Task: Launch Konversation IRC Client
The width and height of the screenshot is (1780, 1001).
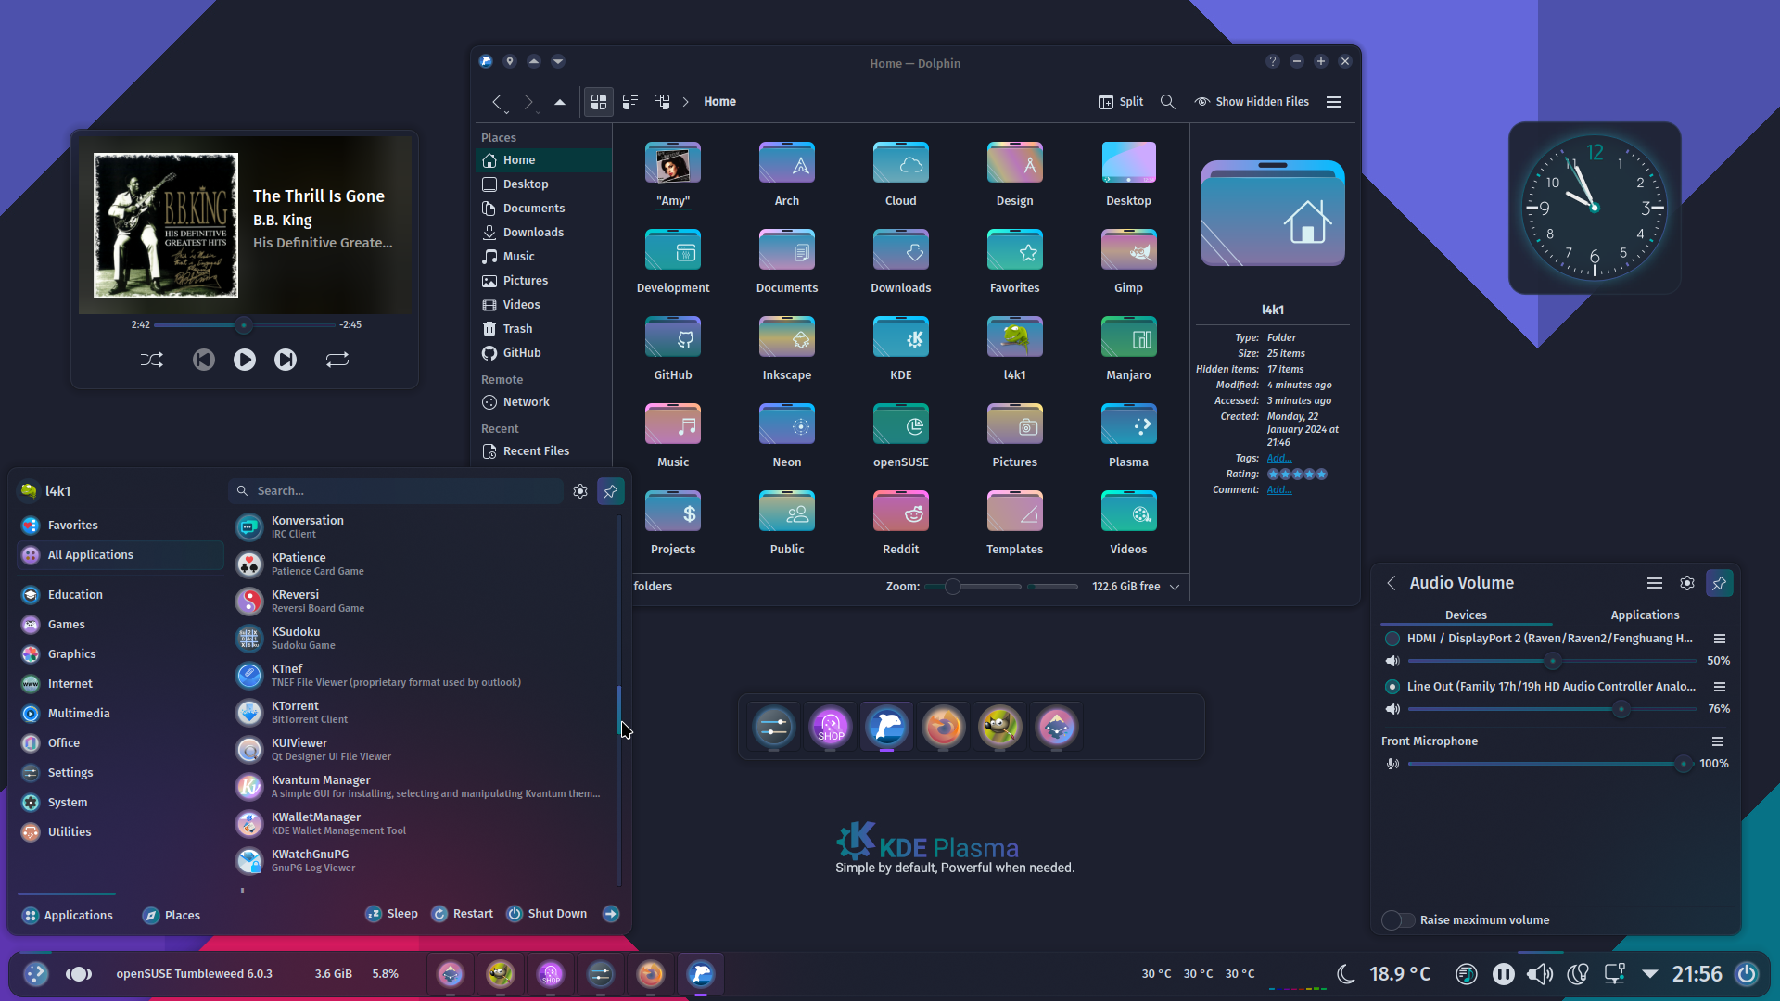Action: click(422, 527)
